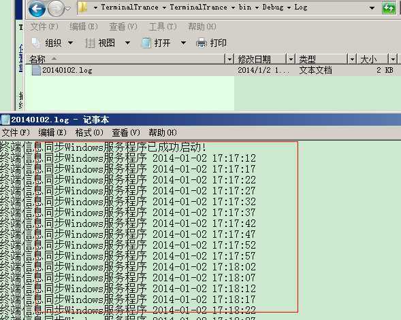Screen dimensions: 401x320
Task: Click the log line timestamped 17:17:17
Action: pyautogui.click(x=128, y=169)
